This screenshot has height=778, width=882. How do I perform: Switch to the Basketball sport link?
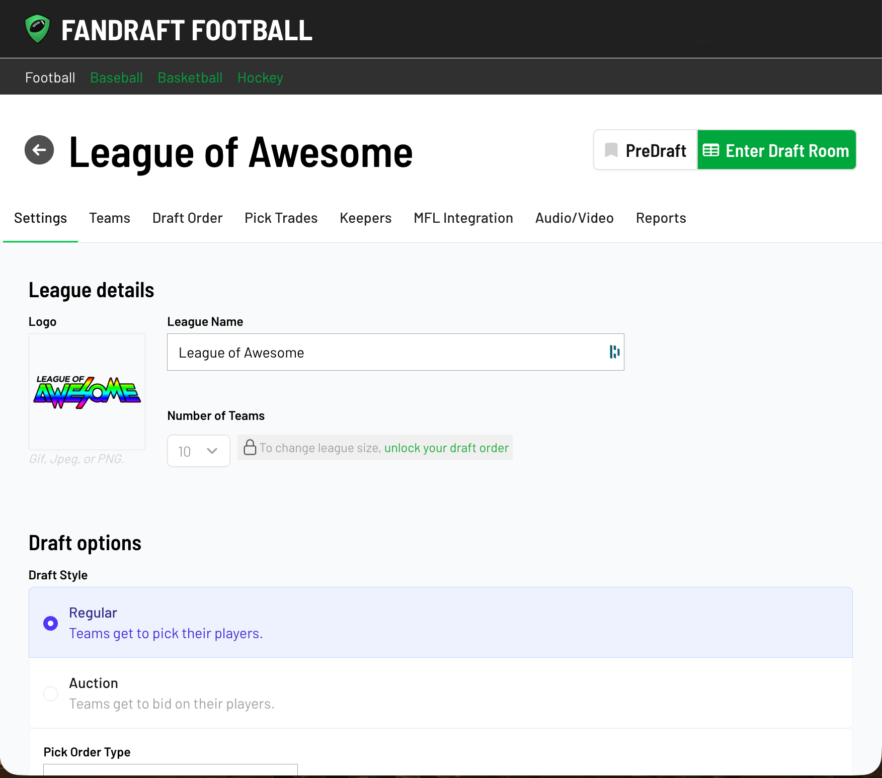(190, 78)
